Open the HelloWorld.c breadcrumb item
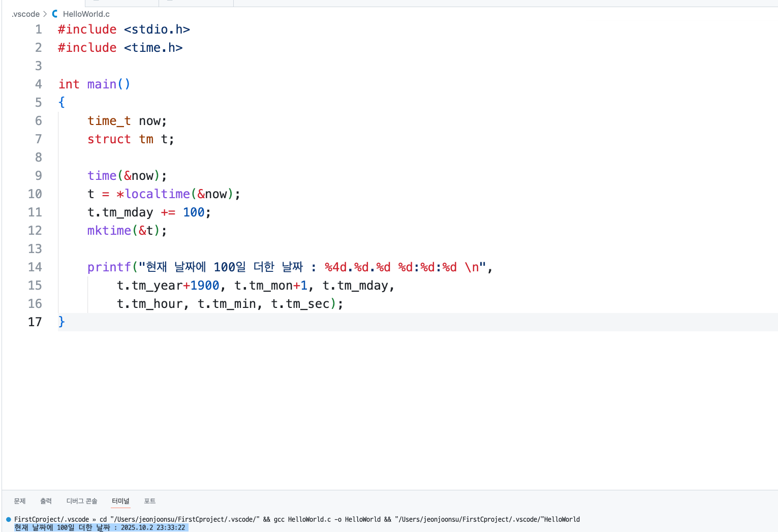 pos(86,14)
